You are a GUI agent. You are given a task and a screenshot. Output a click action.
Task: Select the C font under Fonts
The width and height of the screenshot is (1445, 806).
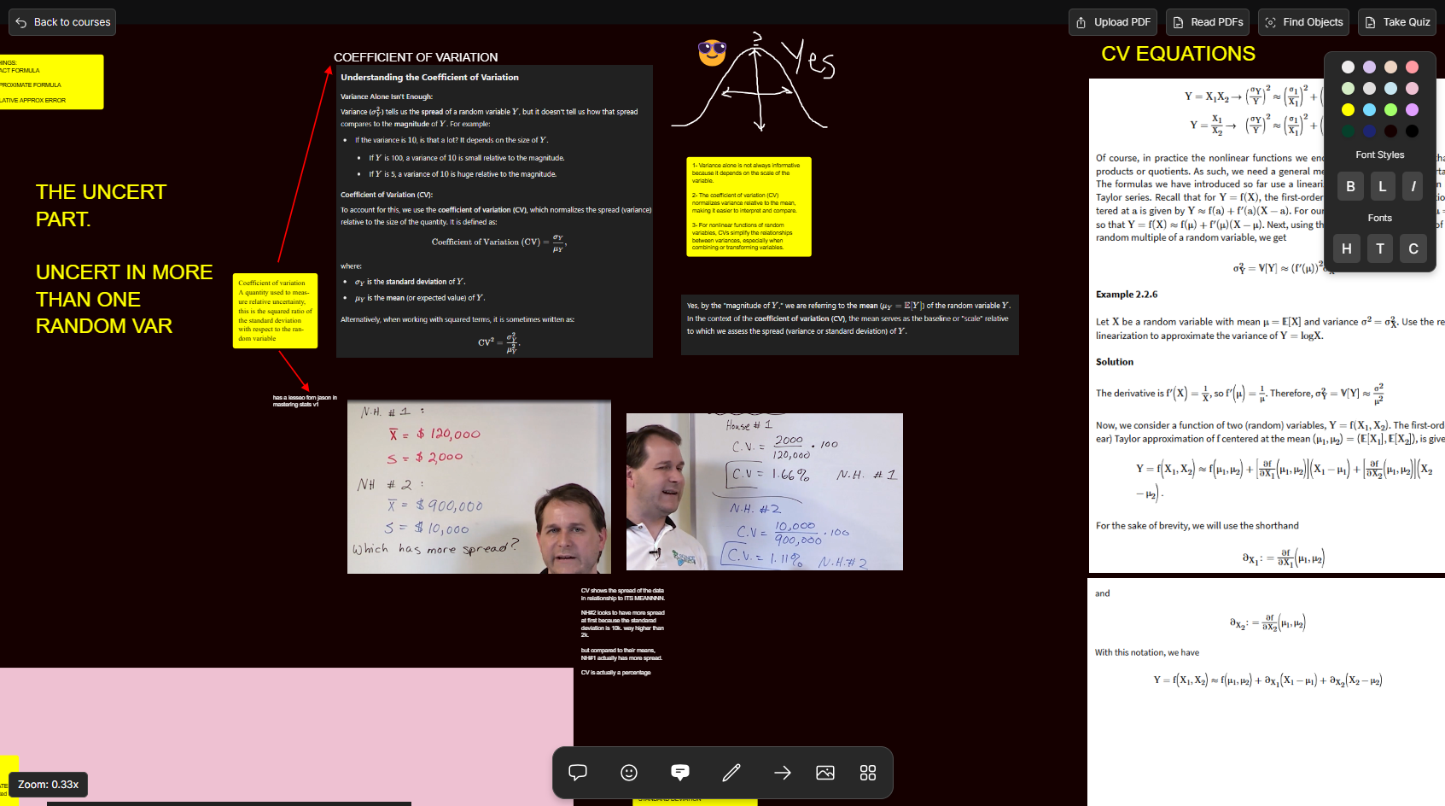1413,248
